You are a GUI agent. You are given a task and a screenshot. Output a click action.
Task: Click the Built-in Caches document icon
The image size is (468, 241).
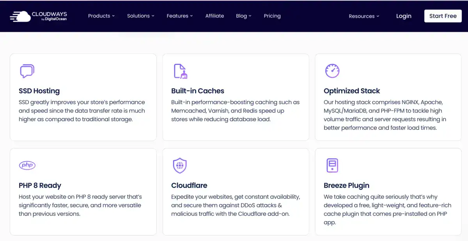click(179, 71)
